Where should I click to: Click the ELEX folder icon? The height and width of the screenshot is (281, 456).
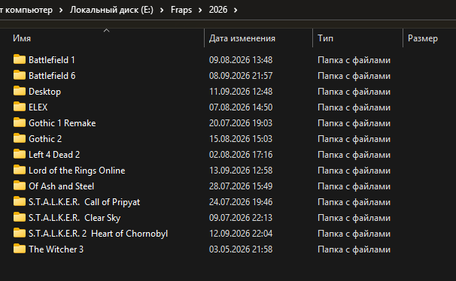click(x=20, y=107)
